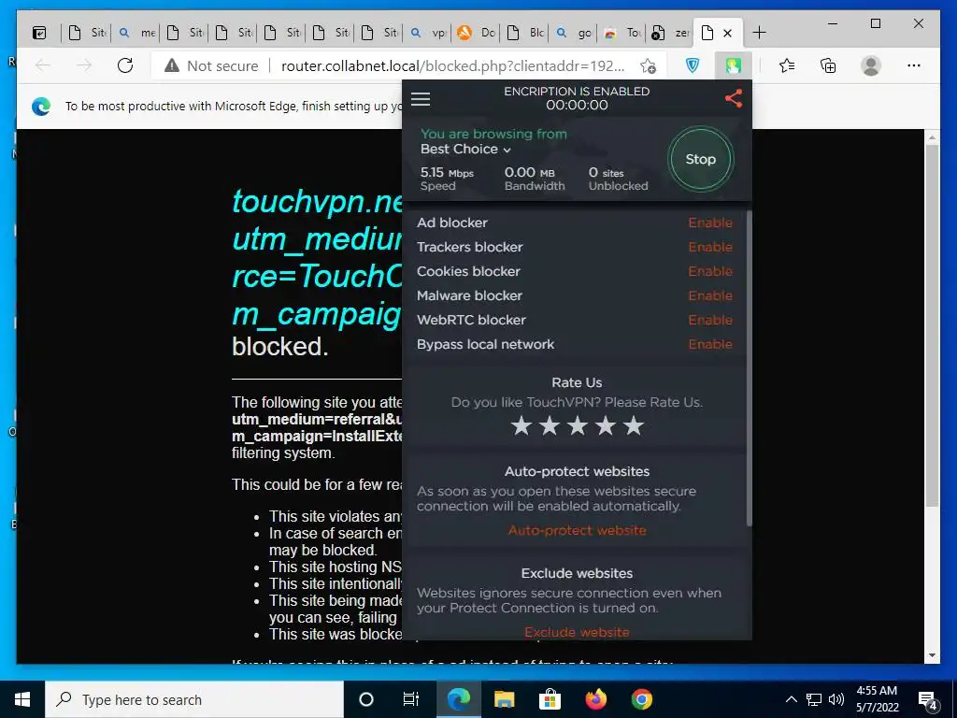
Task: Open Microsoft Store from the taskbar
Action: point(550,699)
